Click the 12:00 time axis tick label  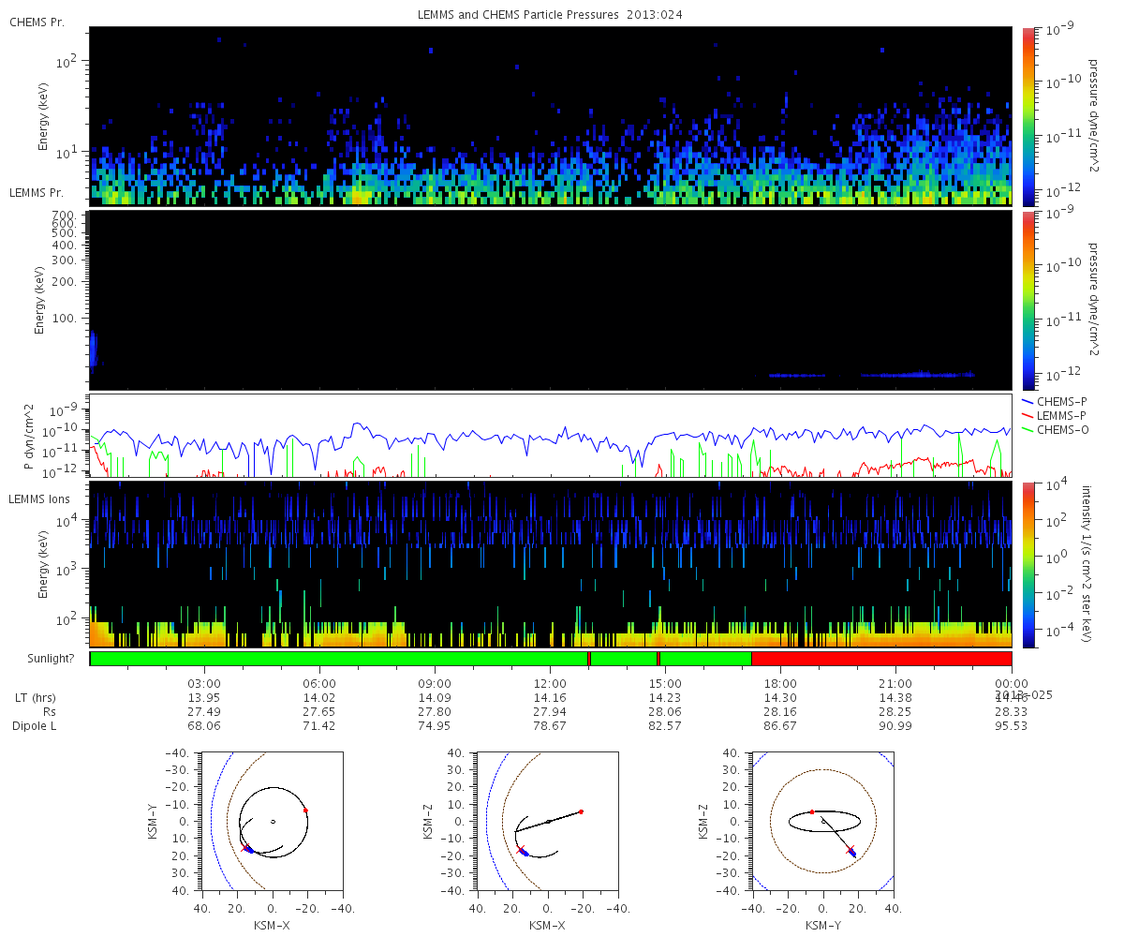[x=550, y=683]
